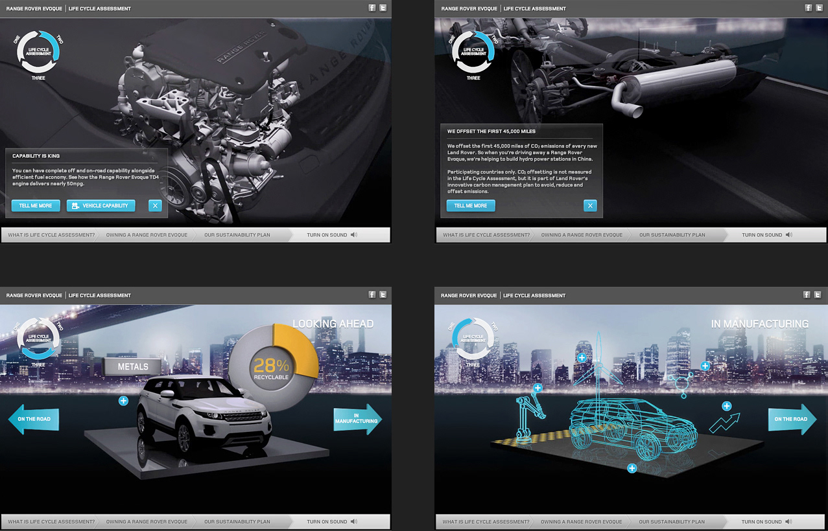Click On The Road arrow in In Manufacturing panel

pos(792,420)
